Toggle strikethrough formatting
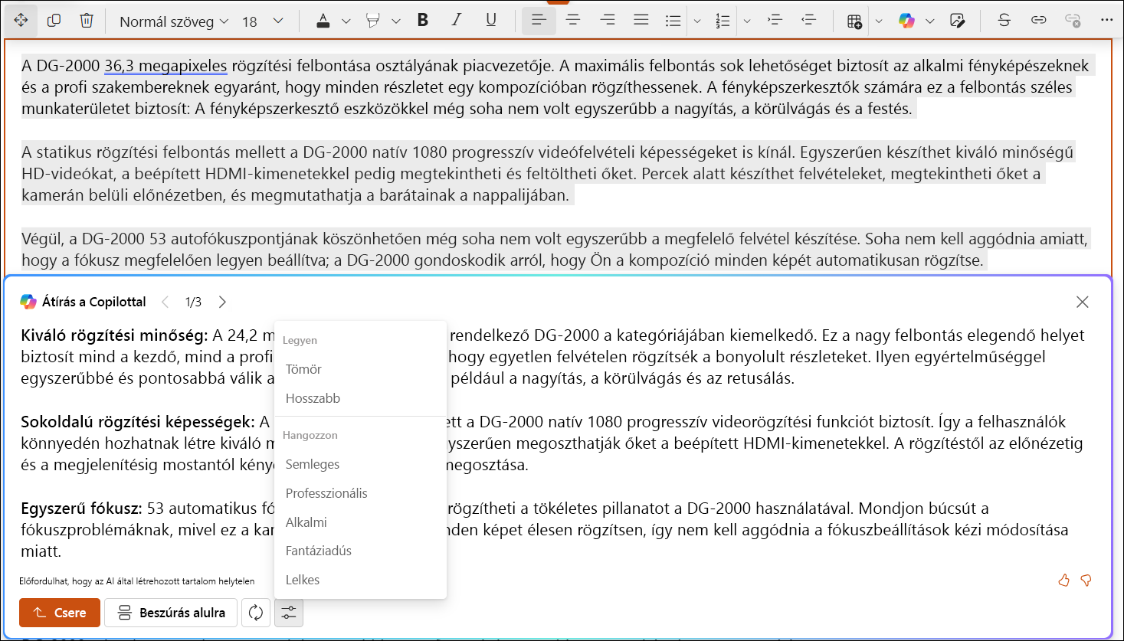Viewport: 1124px width, 641px height. point(1004,21)
